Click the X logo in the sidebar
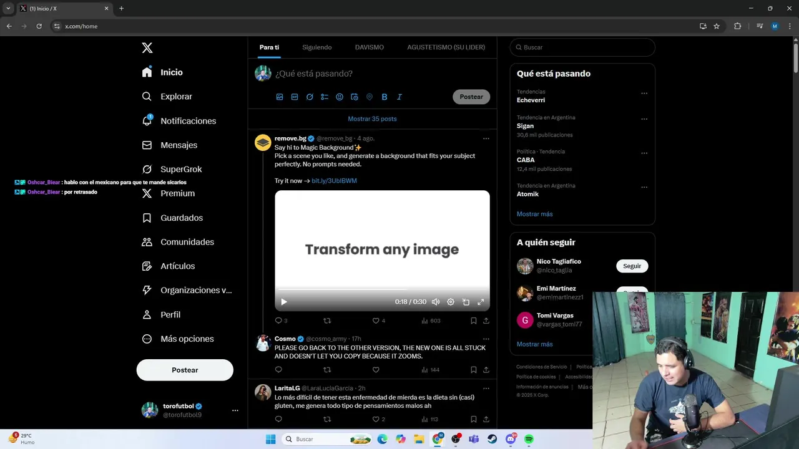The width and height of the screenshot is (799, 449). [x=147, y=48]
